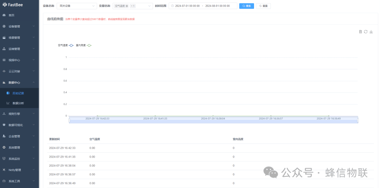The image size is (380, 188).
Task: Click the 系统工具 toolbox icon
Action: [4, 181]
